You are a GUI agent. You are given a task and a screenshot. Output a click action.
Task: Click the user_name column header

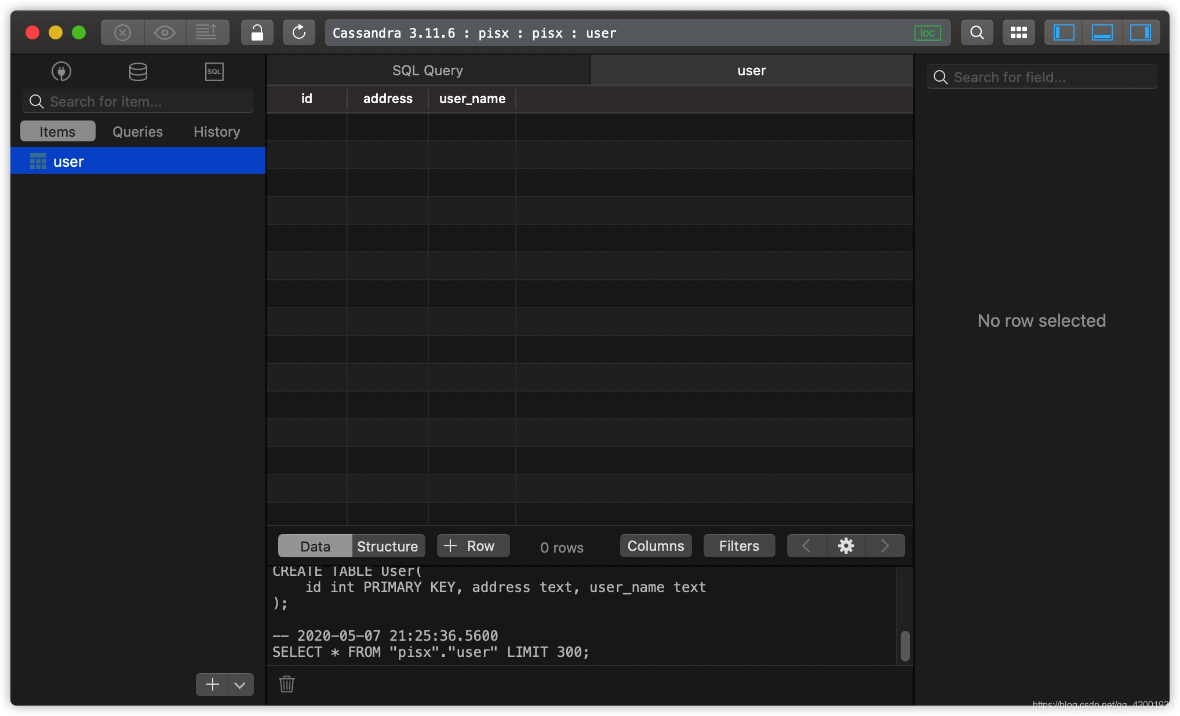click(472, 99)
